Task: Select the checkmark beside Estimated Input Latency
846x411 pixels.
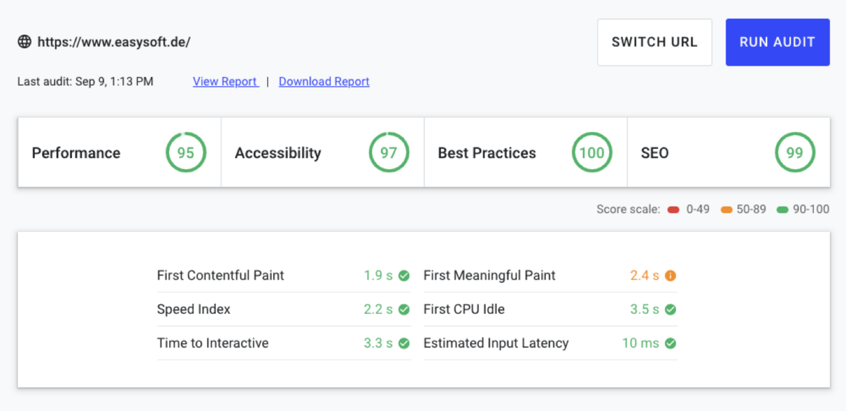Action: click(x=670, y=343)
